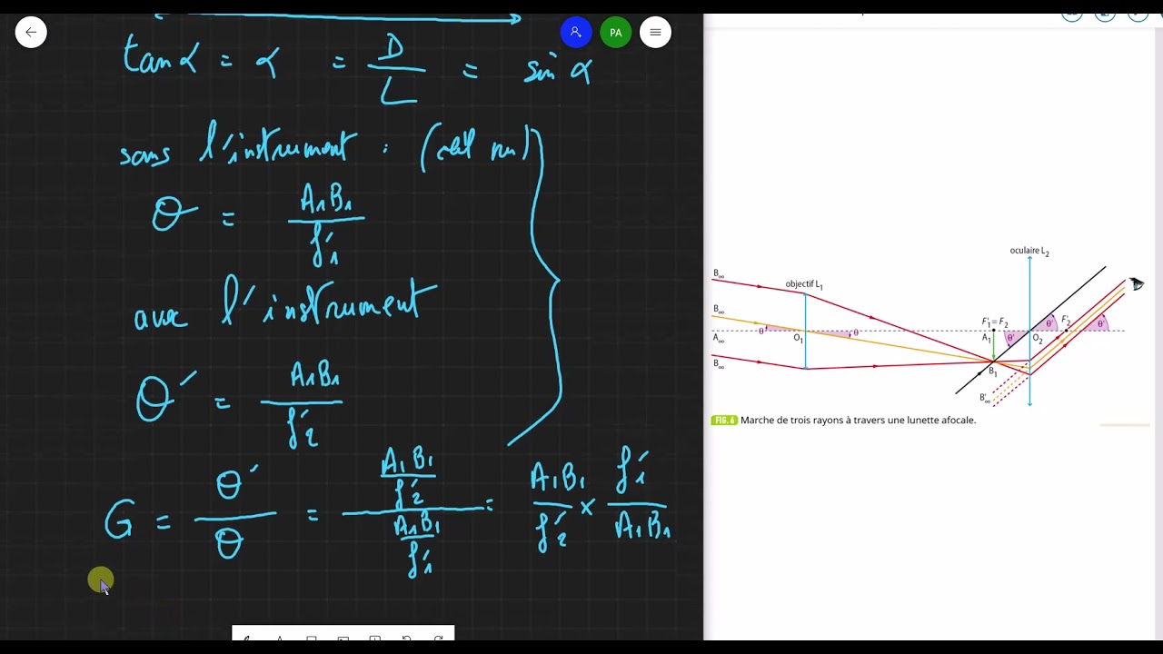
Task: Go back using the arrow button
Action: (x=31, y=33)
